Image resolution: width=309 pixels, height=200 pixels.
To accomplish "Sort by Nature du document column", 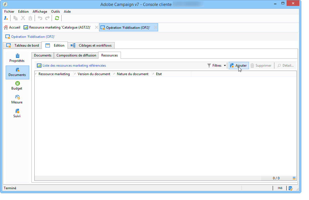I will [x=133, y=74].
